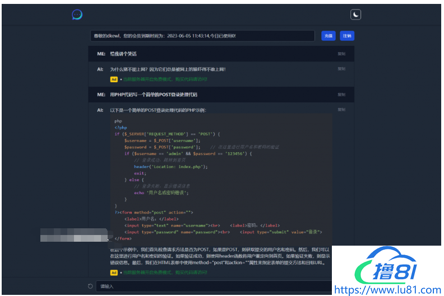The height and width of the screenshot is (296, 444).
Task: Focus the 请输入 message input box
Action: coord(213,286)
